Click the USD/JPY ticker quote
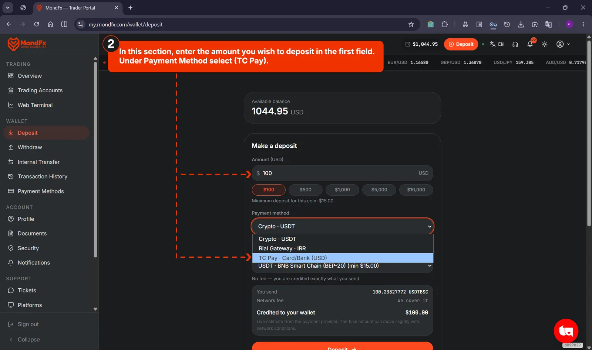 tap(514, 63)
